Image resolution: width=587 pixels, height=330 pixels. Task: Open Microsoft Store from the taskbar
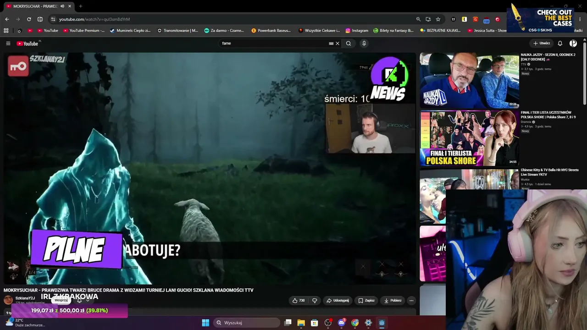315,323
